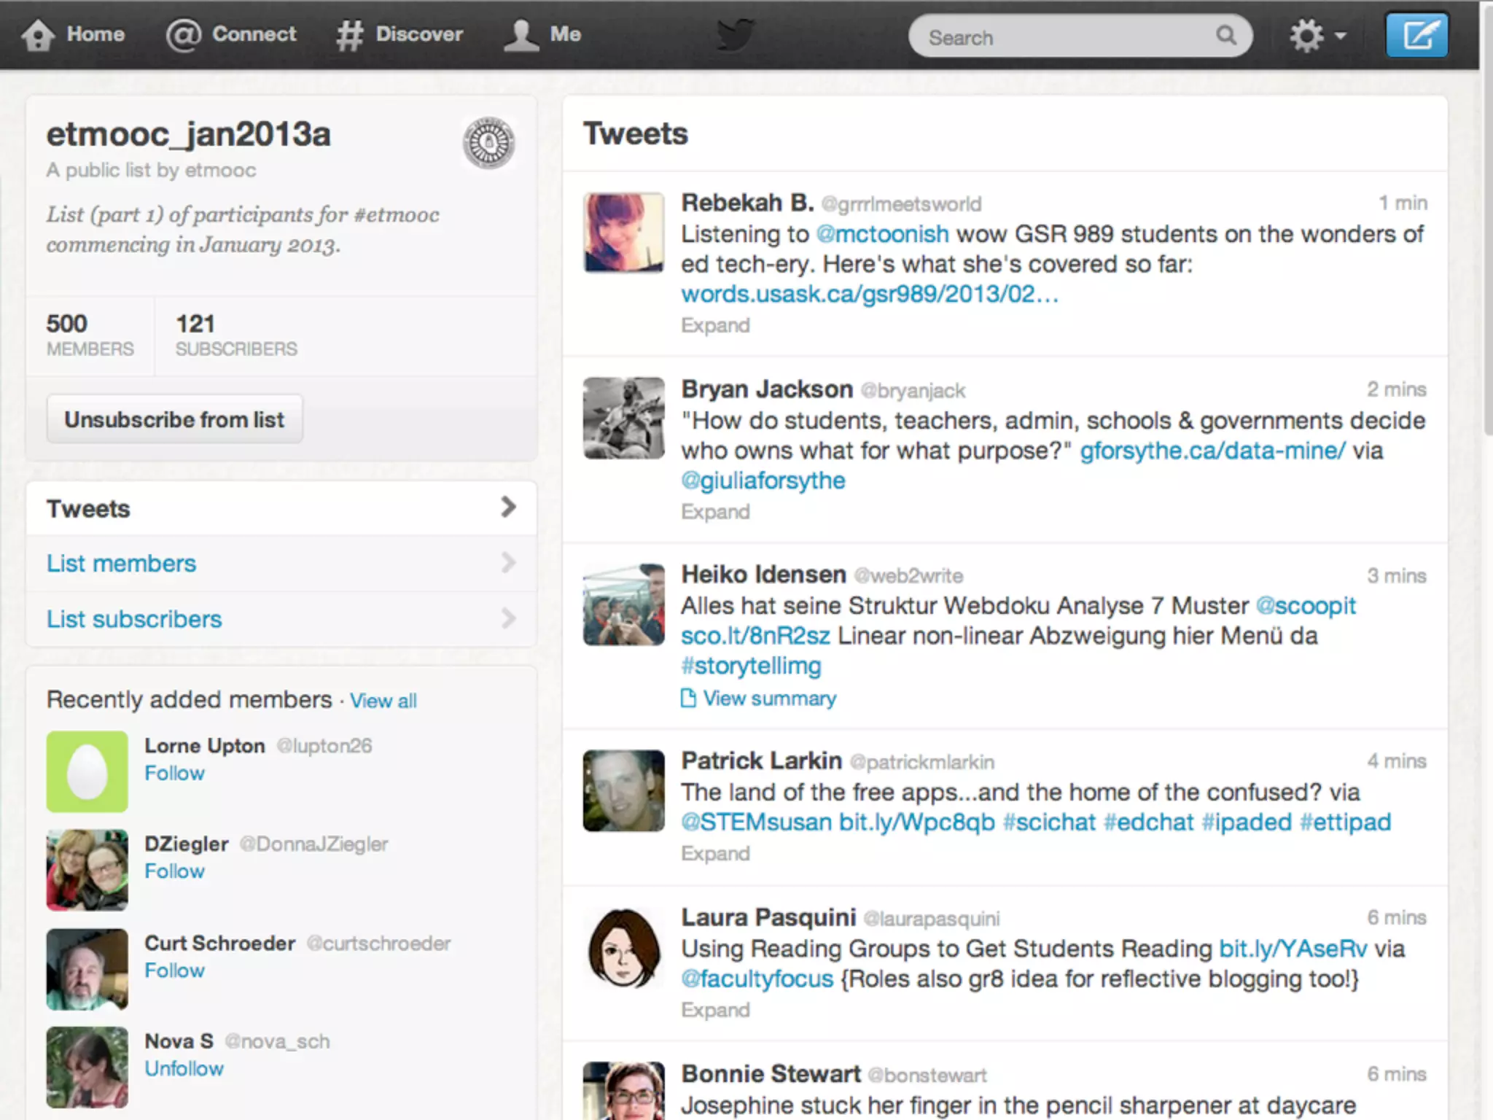View summary of Heiko Idensen's tweet
The image size is (1493, 1120).
pyautogui.click(x=768, y=699)
